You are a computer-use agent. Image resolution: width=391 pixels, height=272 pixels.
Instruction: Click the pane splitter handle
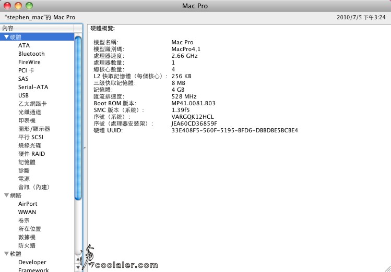[85, 148]
